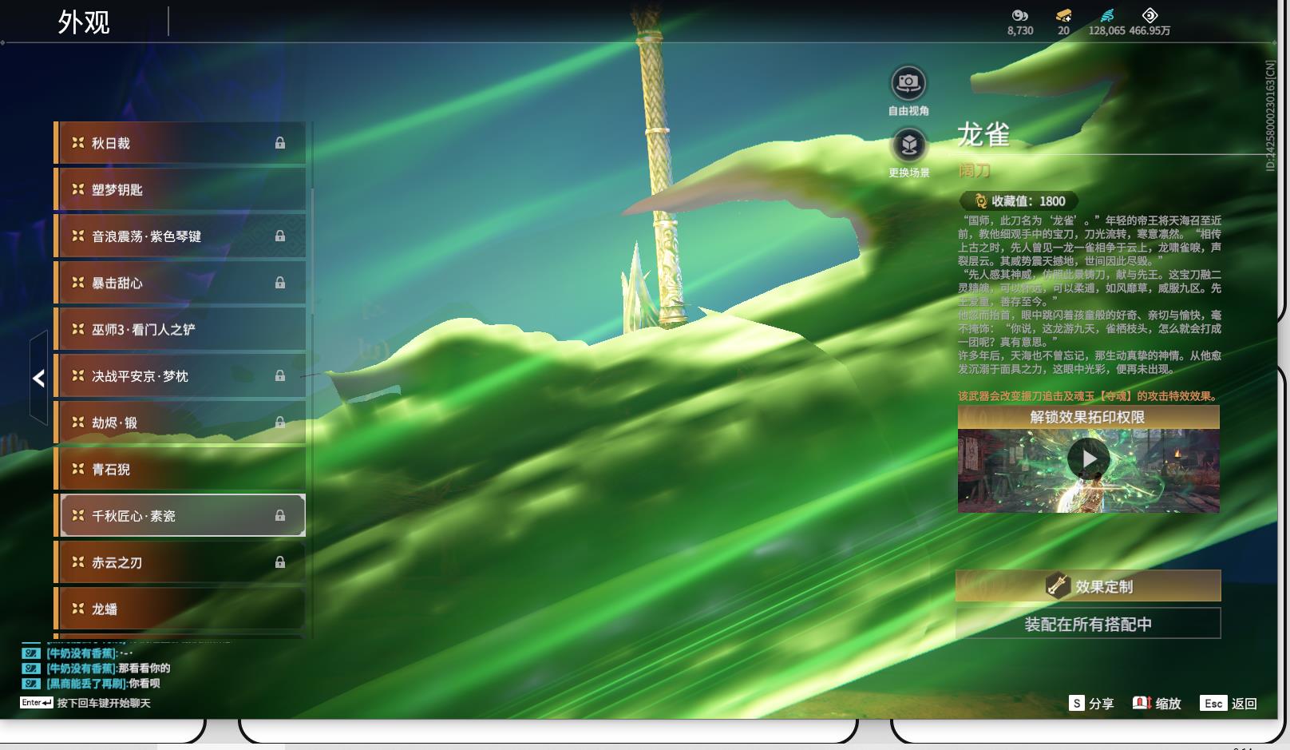Image resolution: width=1290 pixels, height=750 pixels.
Task: Choose the 龙蟠 skin
Action: [180, 609]
